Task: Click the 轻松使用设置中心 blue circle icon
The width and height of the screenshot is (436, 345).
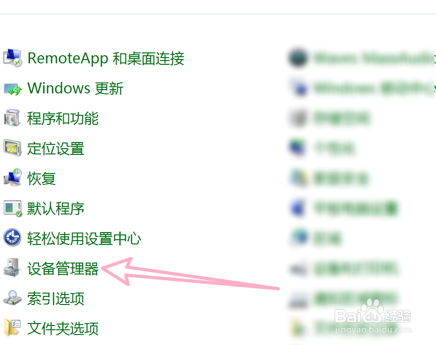Action: coord(12,237)
